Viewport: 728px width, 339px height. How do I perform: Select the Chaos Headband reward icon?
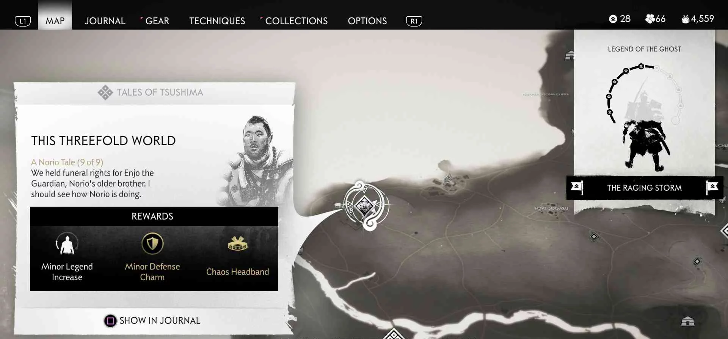click(237, 243)
